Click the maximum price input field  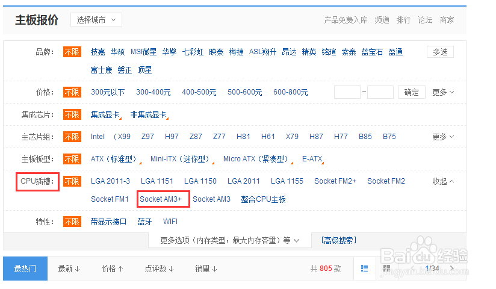click(380, 92)
